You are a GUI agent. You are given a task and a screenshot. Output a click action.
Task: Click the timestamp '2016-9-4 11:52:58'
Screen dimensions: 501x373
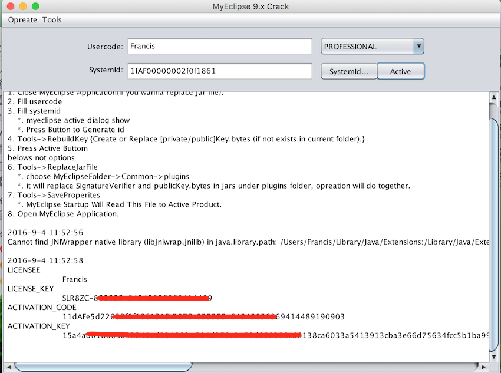click(45, 260)
